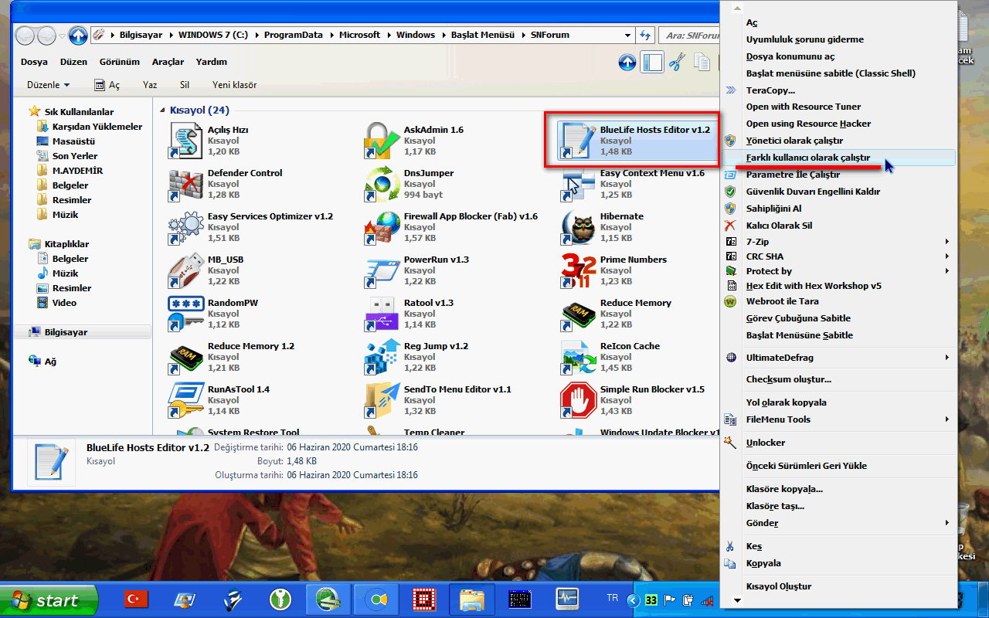Click the blue up-arrow icon in toolbar
989x618 pixels.
point(627,63)
